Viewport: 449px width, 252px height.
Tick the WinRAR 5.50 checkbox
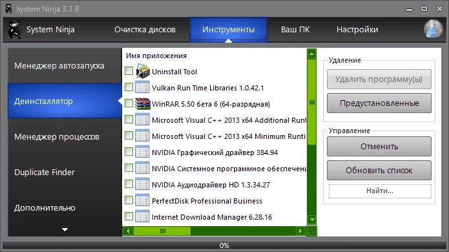pyautogui.click(x=129, y=103)
